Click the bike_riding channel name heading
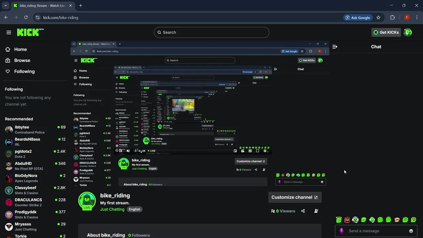Image resolution: width=423 pixels, height=238 pixels. (115, 195)
